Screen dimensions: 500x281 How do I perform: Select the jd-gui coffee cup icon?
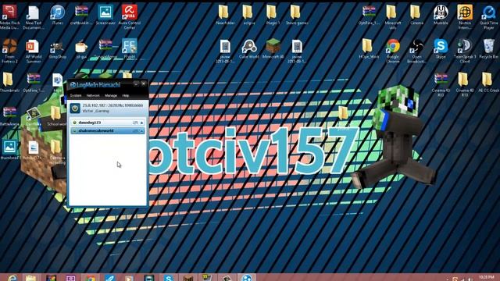pos(81,49)
